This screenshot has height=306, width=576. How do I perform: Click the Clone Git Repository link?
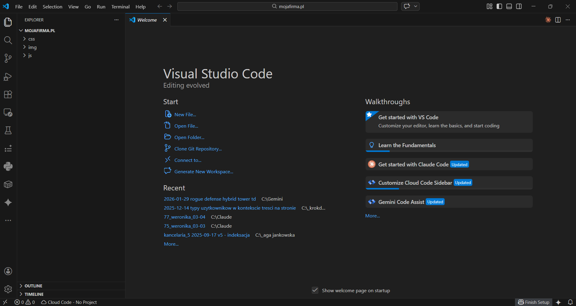point(198,148)
